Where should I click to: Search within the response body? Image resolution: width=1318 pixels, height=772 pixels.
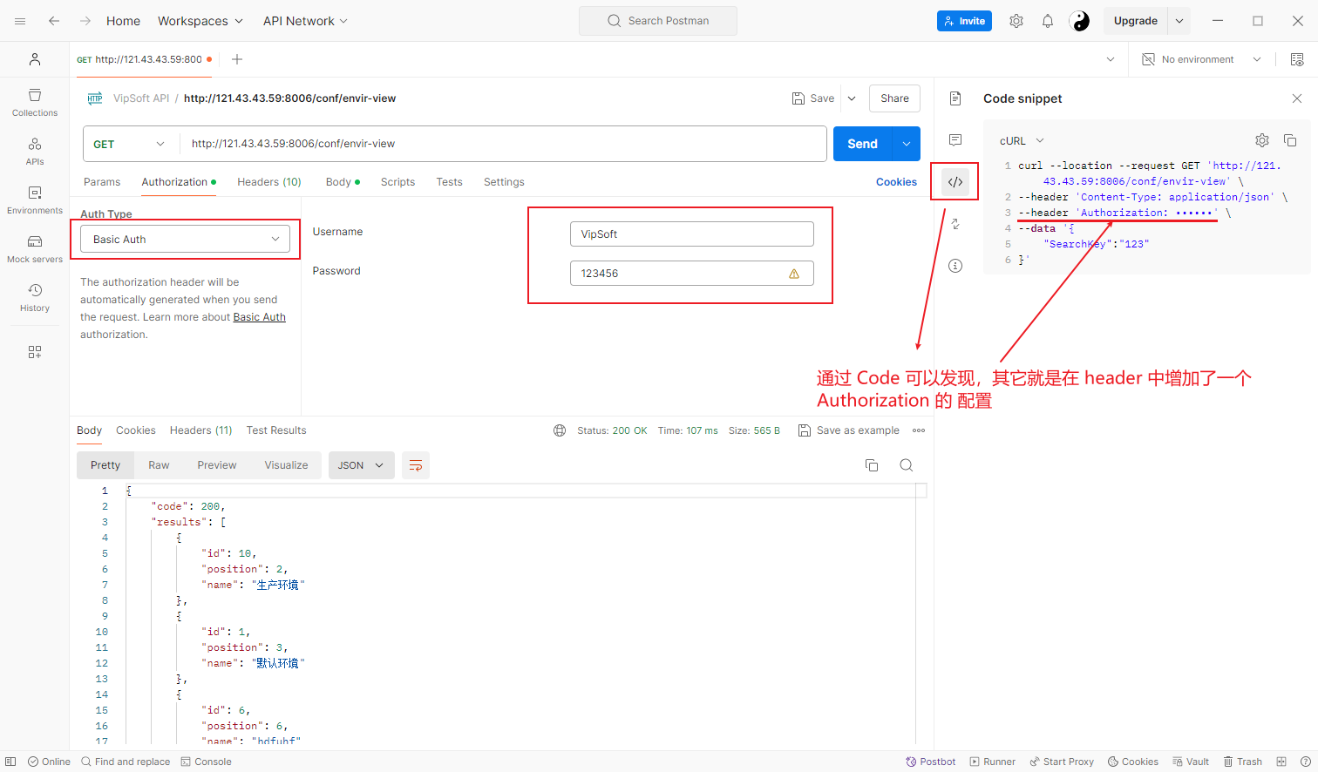(907, 465)
